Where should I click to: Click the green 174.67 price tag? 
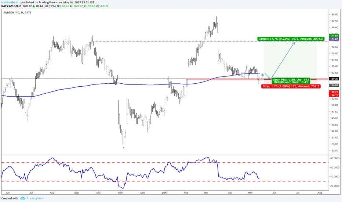point(334,36)
